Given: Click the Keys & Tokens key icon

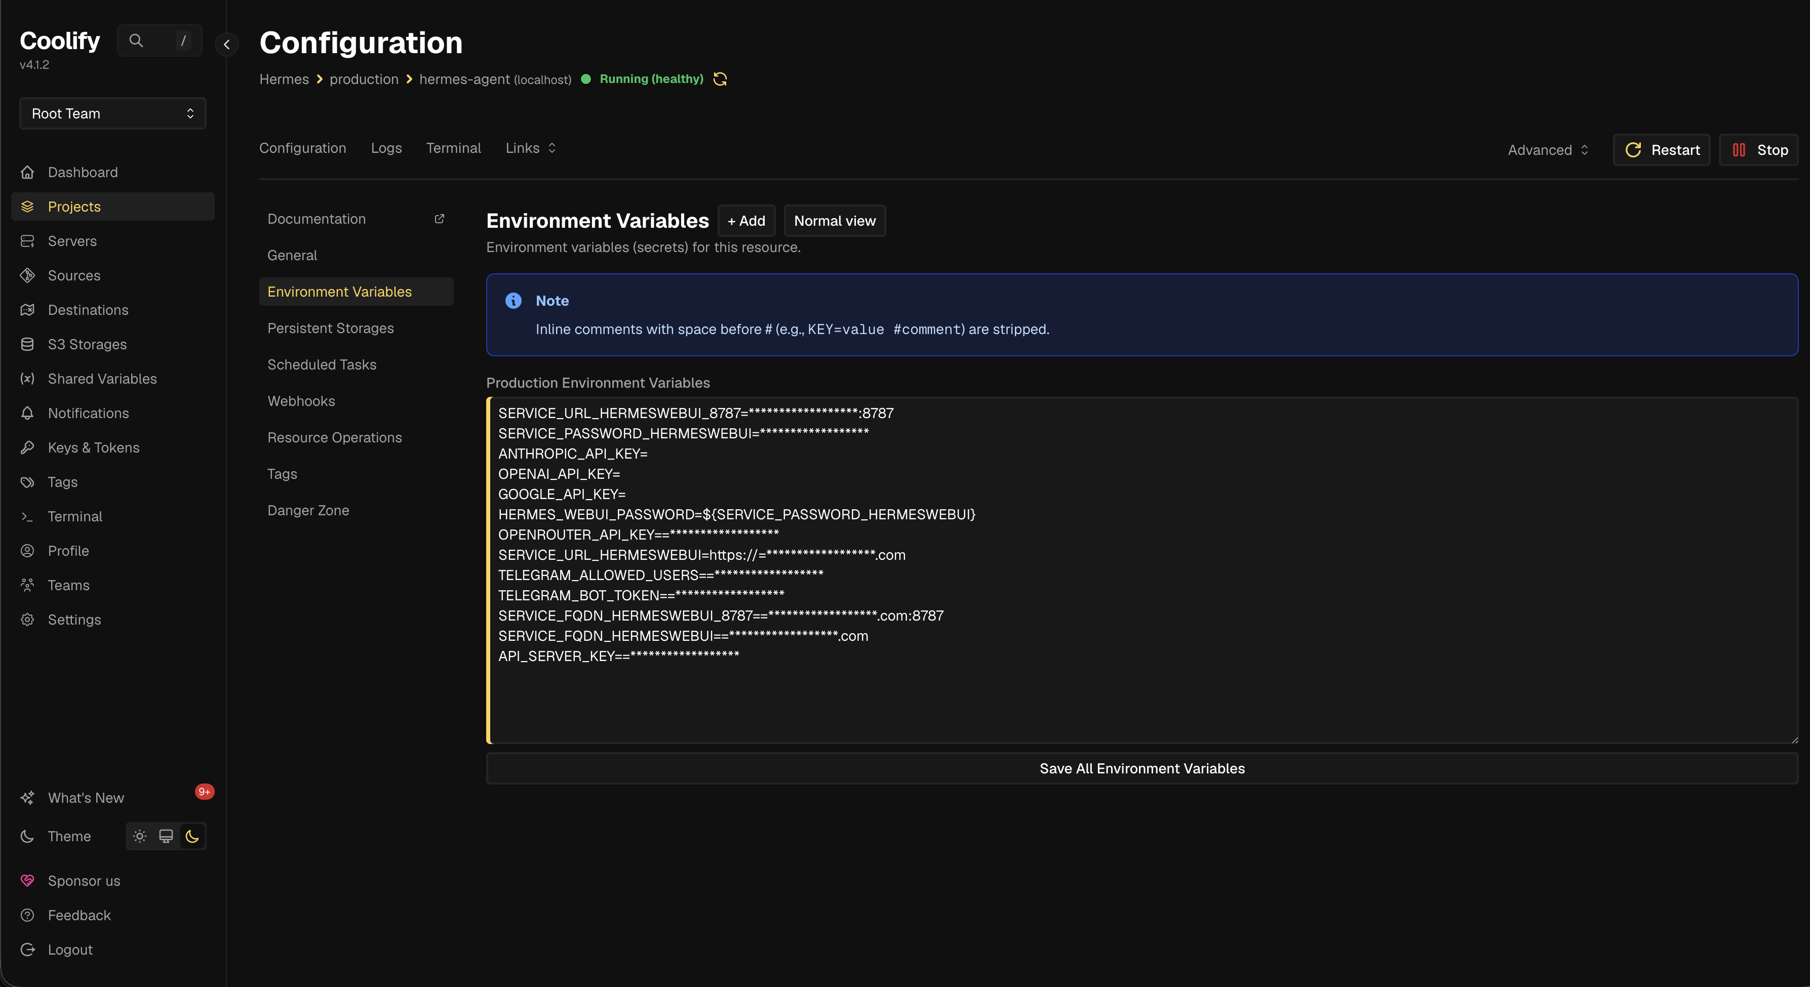Looking at the screenshot, I should point(27,447).
